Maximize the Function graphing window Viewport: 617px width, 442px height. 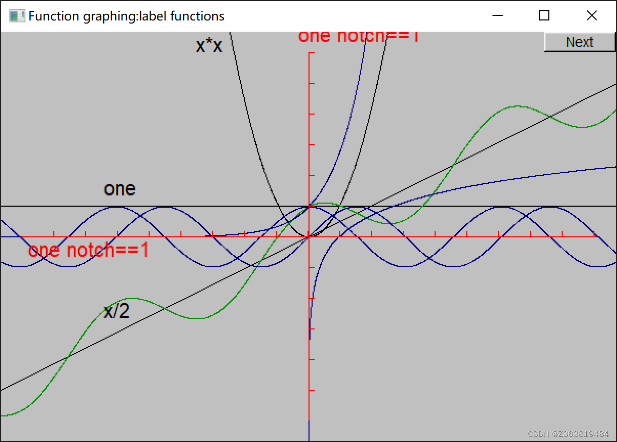click(x=544, y=16)
